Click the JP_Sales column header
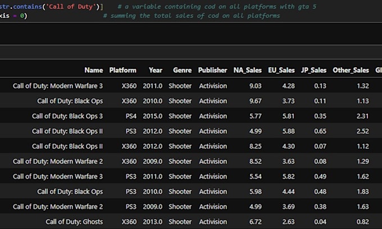 coord(313,70)
